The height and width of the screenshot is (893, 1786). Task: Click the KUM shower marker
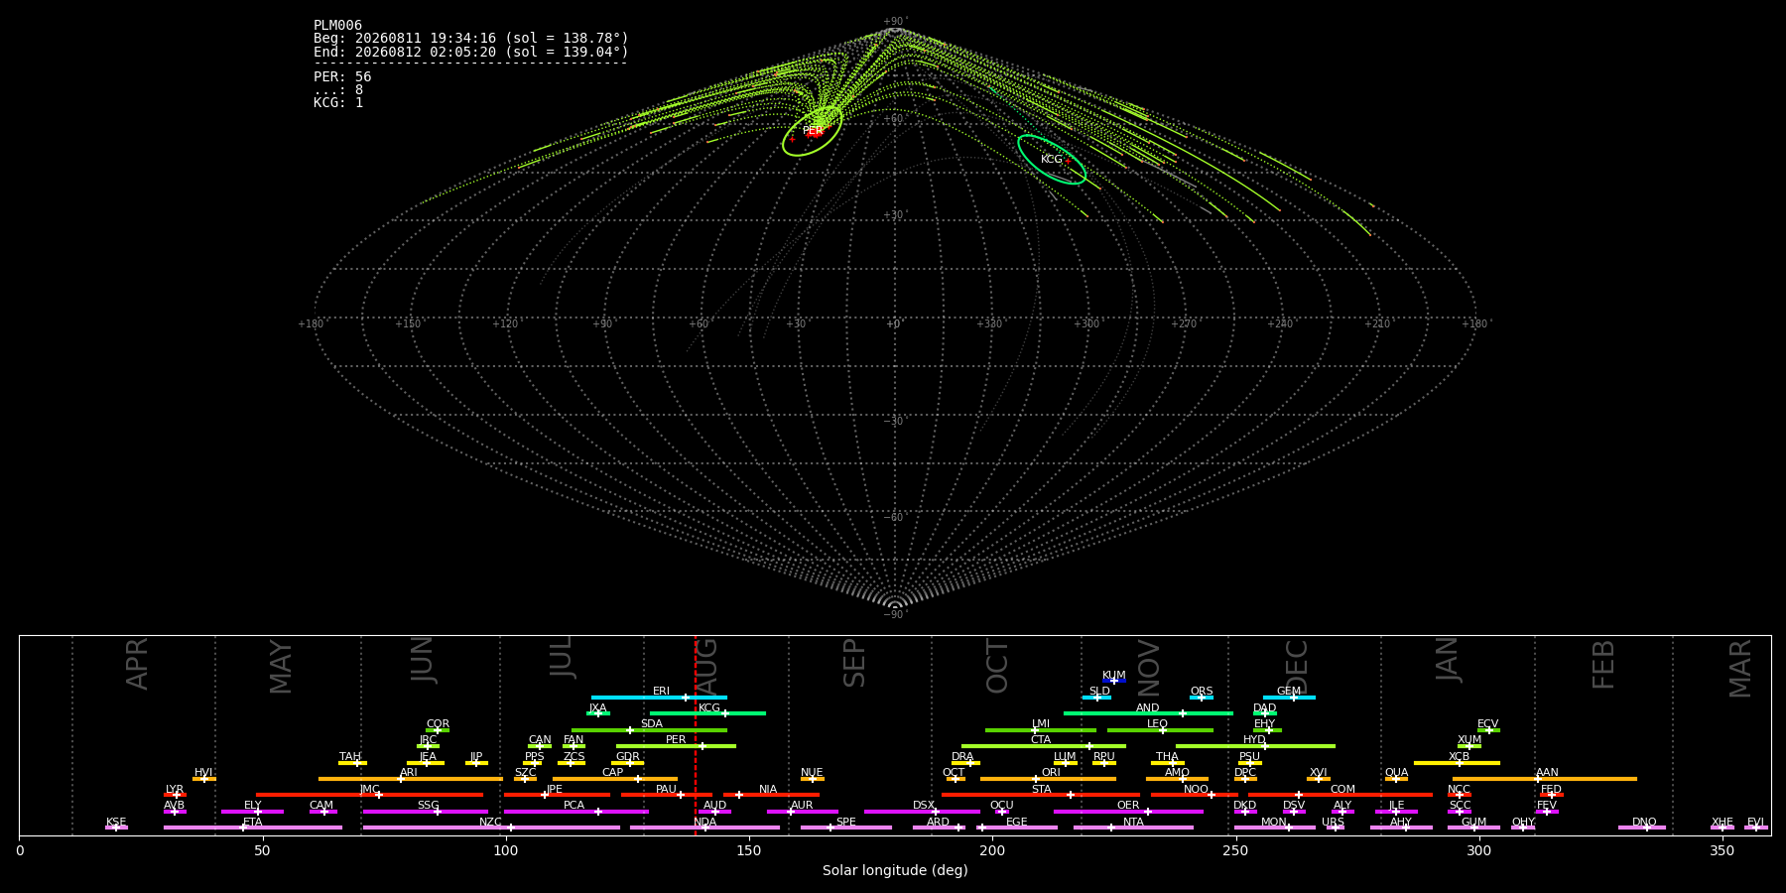(x=1113, y=681)
